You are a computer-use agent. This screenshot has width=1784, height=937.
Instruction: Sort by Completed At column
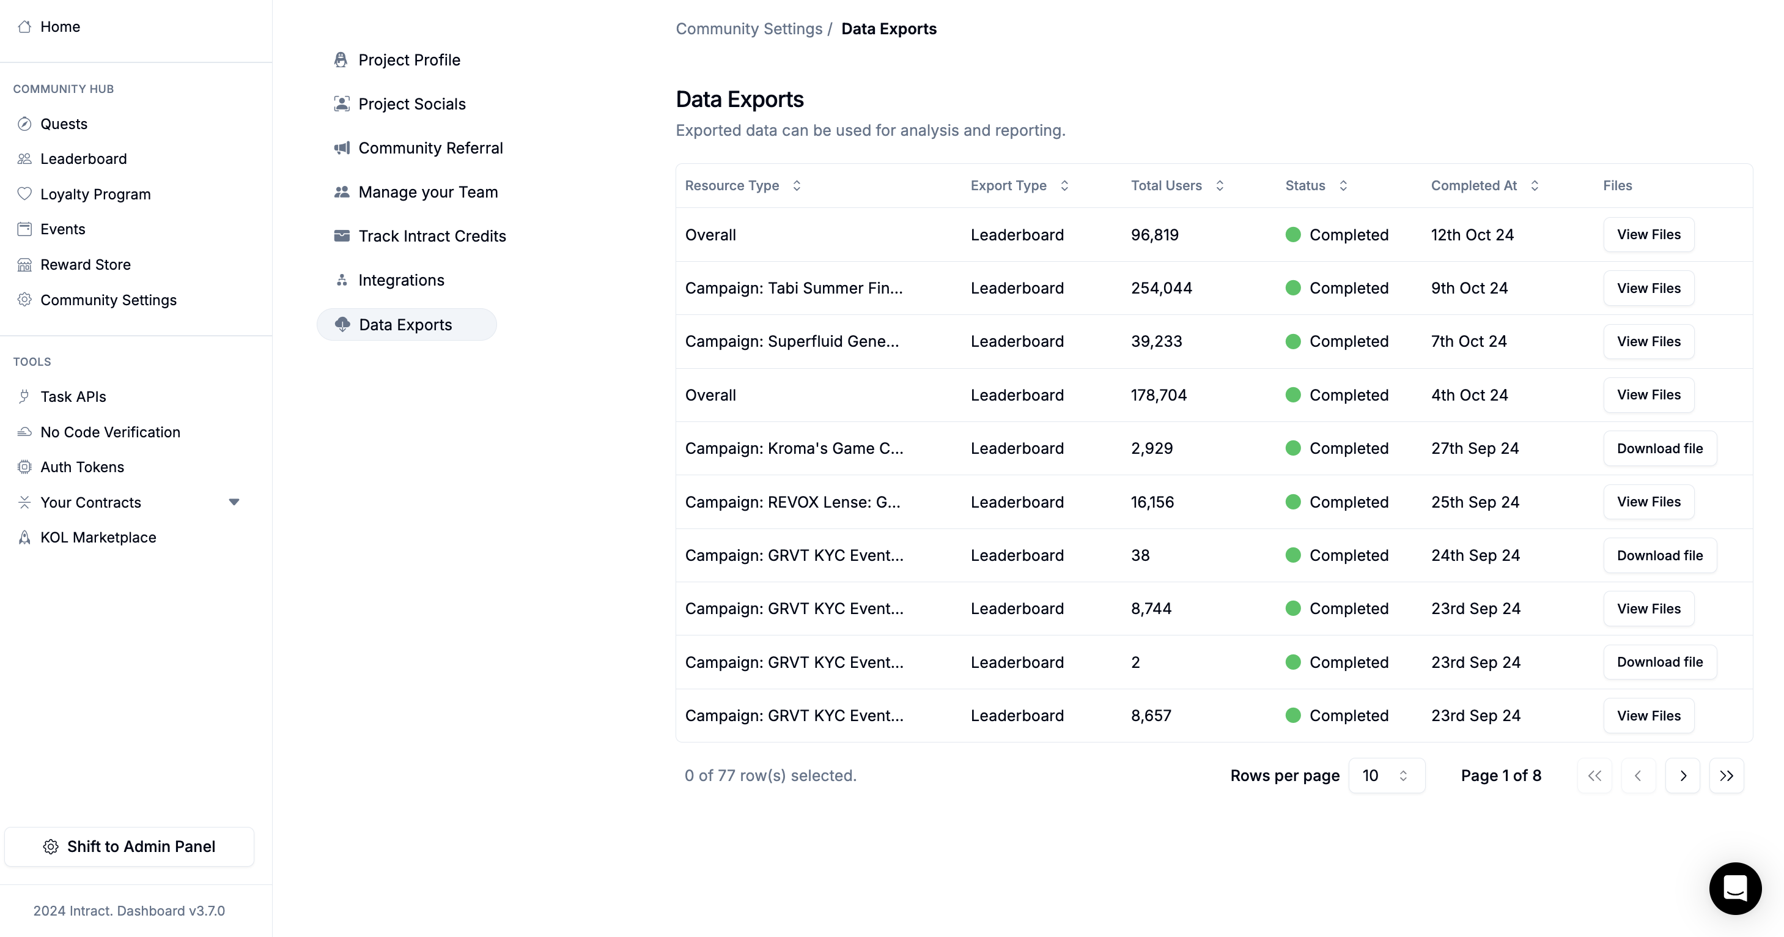(1484, 186)
